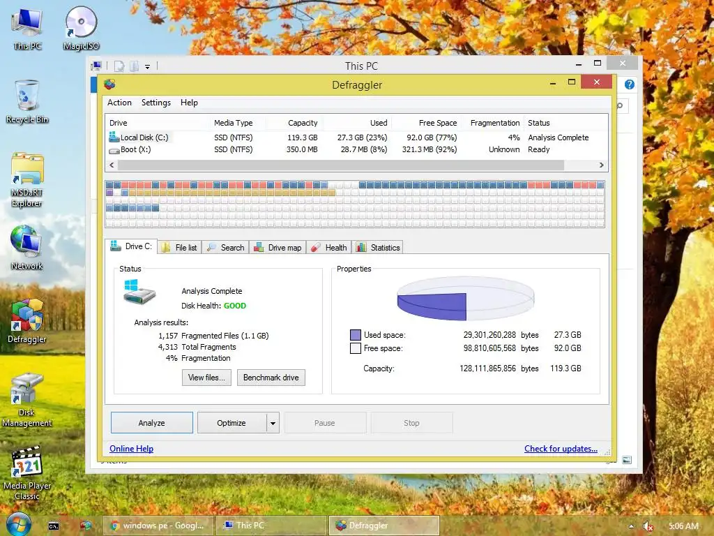Image resolution: width=714 pixels, height=536 pixels.
Task: Open the Action menu
Action: [x=119, y=103]
